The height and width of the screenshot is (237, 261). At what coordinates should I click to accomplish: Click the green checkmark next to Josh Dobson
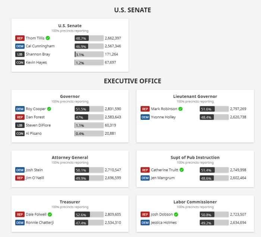pyautogui.click(x=176, y=214)
